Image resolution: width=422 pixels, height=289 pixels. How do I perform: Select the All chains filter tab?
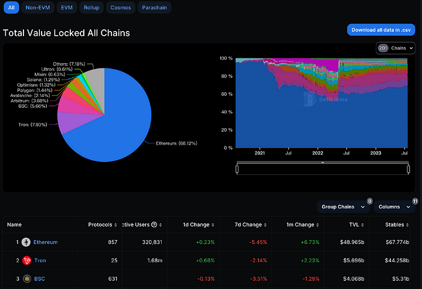click(11, 8)
